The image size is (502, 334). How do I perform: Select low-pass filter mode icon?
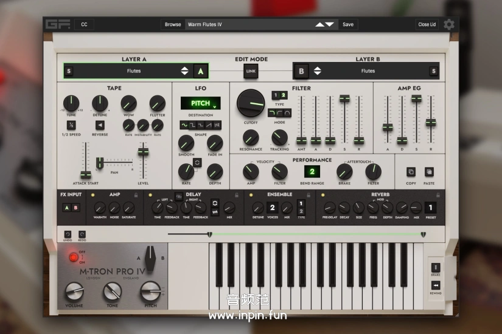pos(272,113)
